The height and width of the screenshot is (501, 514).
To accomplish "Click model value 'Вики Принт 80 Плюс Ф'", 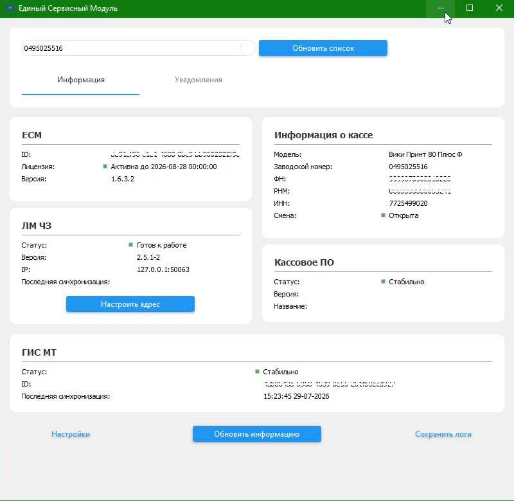I will click(425, 154).
